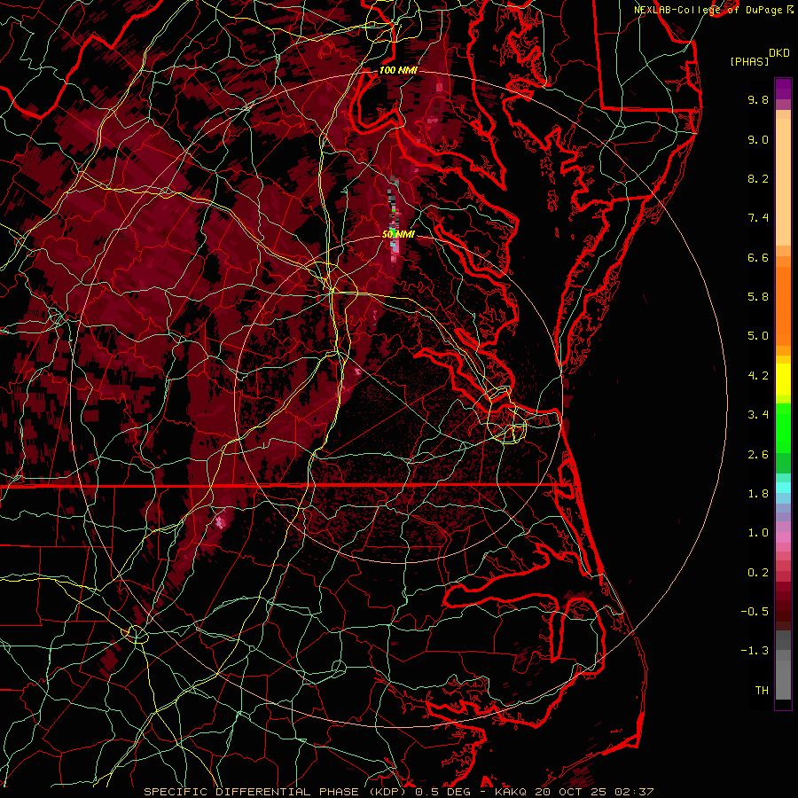This screenshot has height=798, width=798.
Task: Click the 0.2 legend scale value
Action: point(758,573)
